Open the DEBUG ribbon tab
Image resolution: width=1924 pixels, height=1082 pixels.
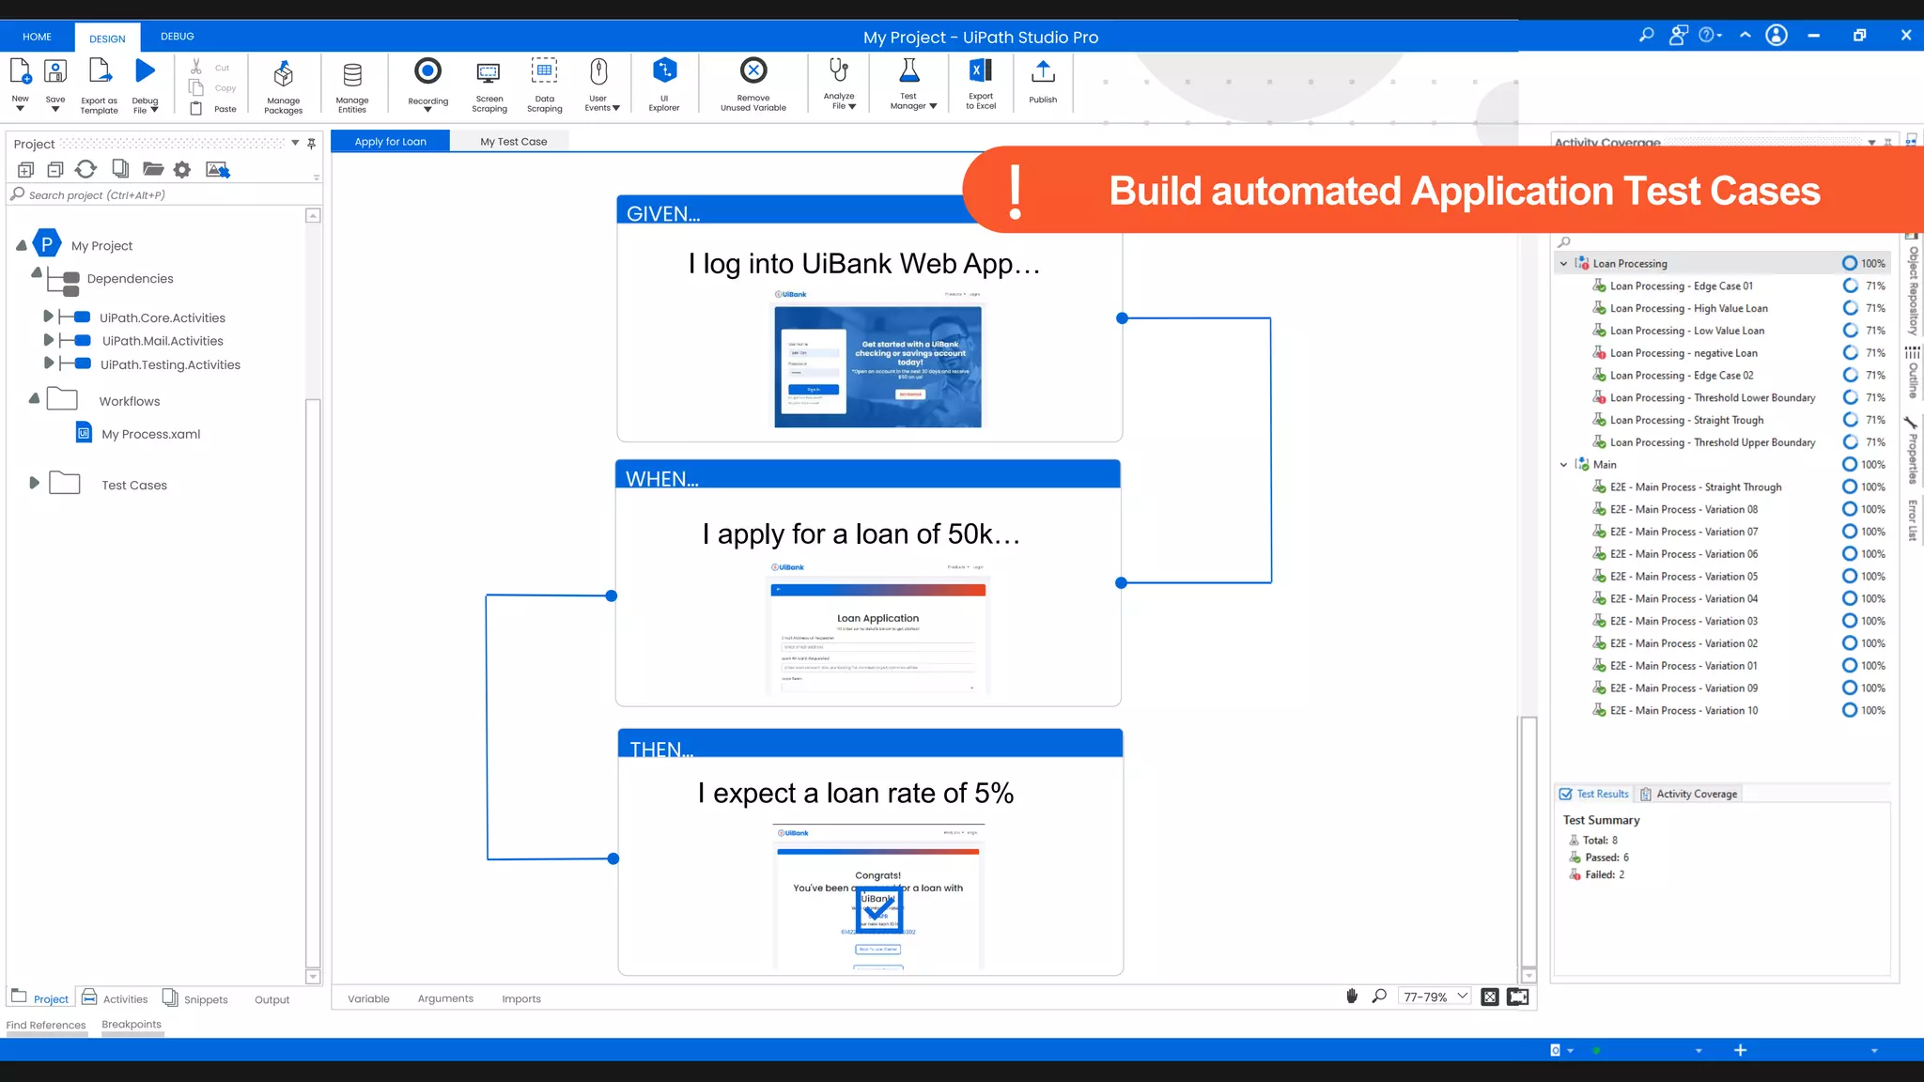pos(177,37)
